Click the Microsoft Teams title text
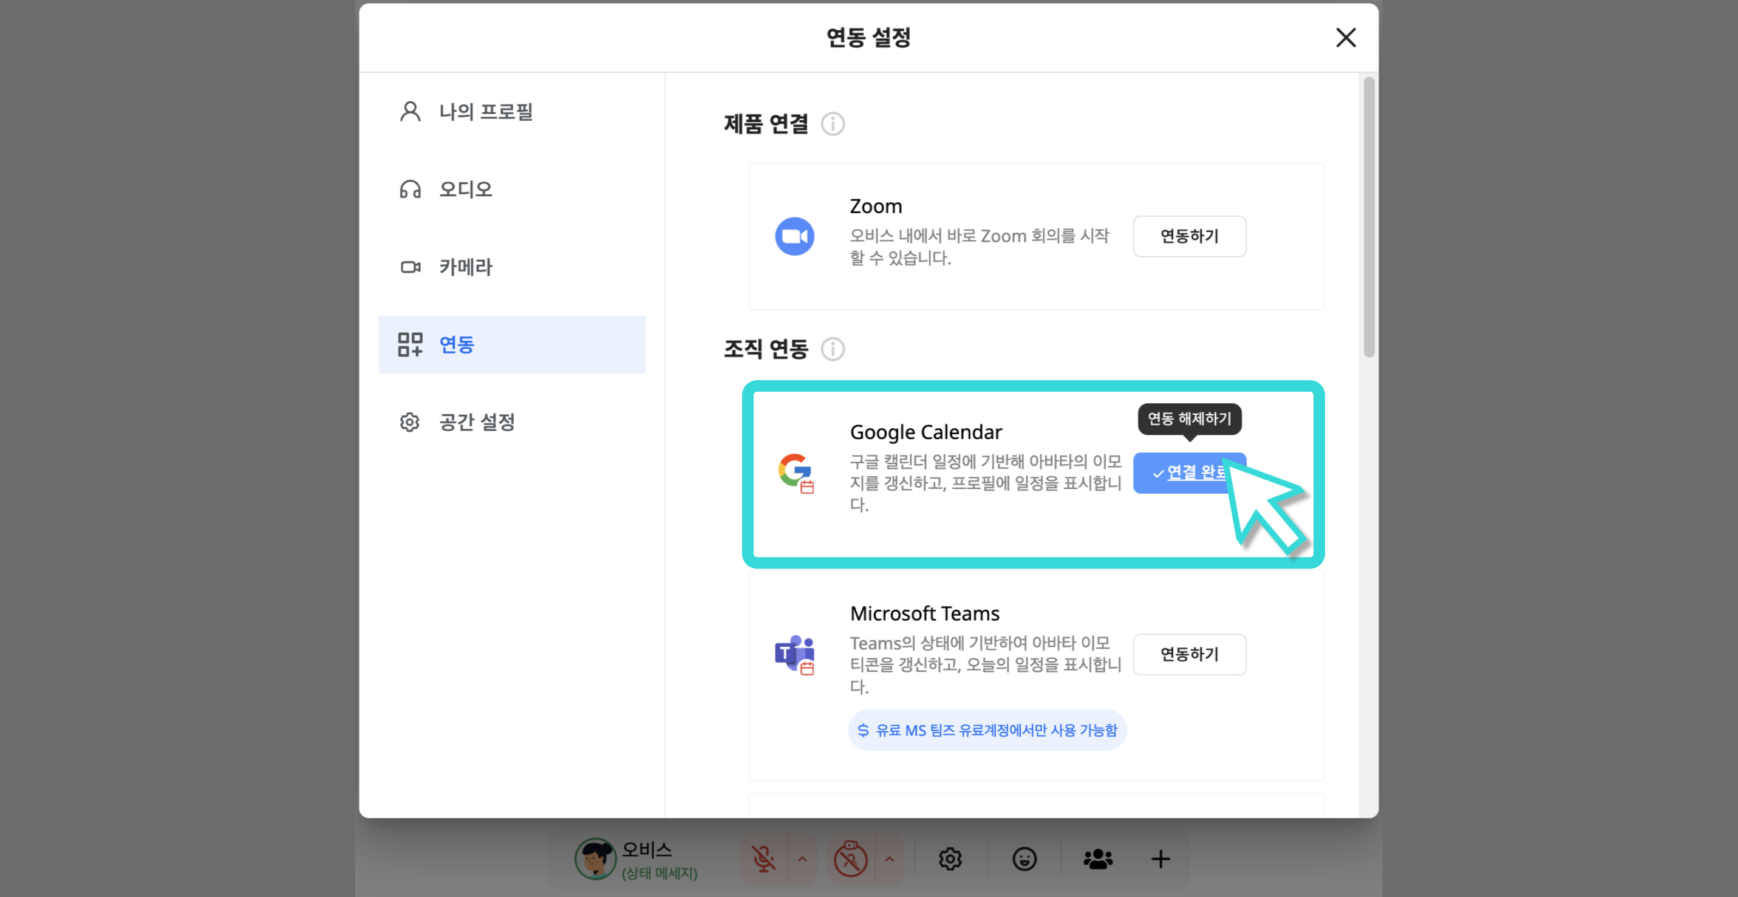 (924, 613)
